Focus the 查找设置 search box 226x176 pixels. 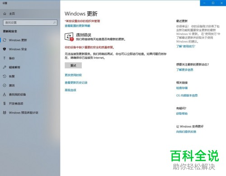[30, 23]
